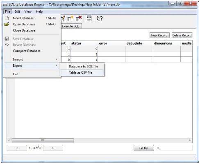Click the Open Database folder icon

pyautogui.click(x=7, y=24)
